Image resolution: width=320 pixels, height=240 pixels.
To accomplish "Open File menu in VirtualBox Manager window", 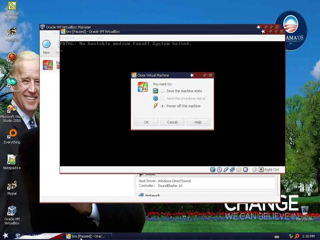I will (x=44, y=33).
